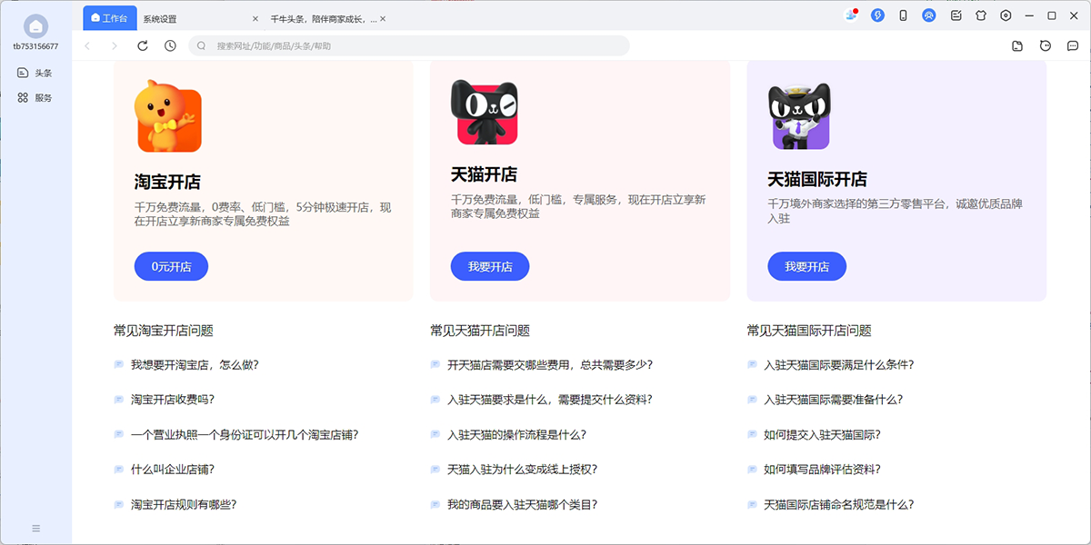
Task: Click the blue customer service headset icon
Action: [928, 15]
